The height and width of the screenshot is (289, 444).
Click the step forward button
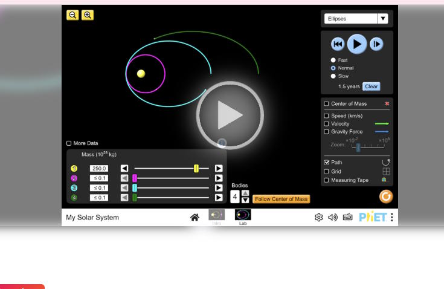(376, 44)
